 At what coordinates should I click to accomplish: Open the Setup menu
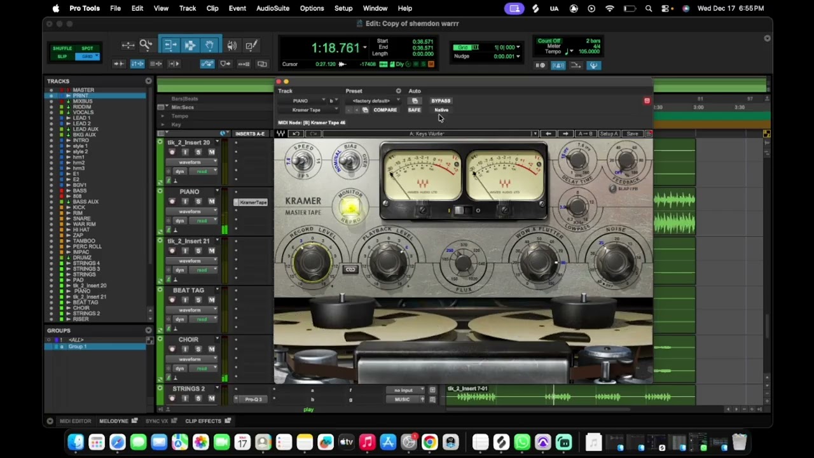[x=343, y=8]
